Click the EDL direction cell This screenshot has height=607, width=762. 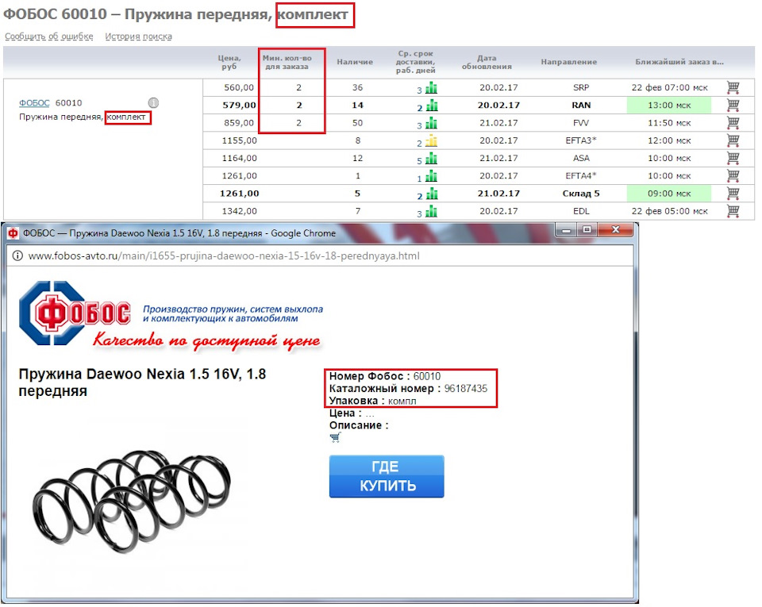pyautogui.click(x=581, y=211)
